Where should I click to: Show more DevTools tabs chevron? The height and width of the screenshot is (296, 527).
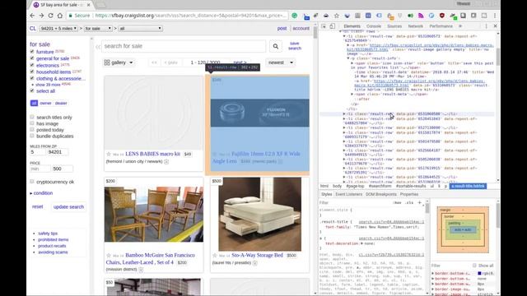(x=460, y=26)
